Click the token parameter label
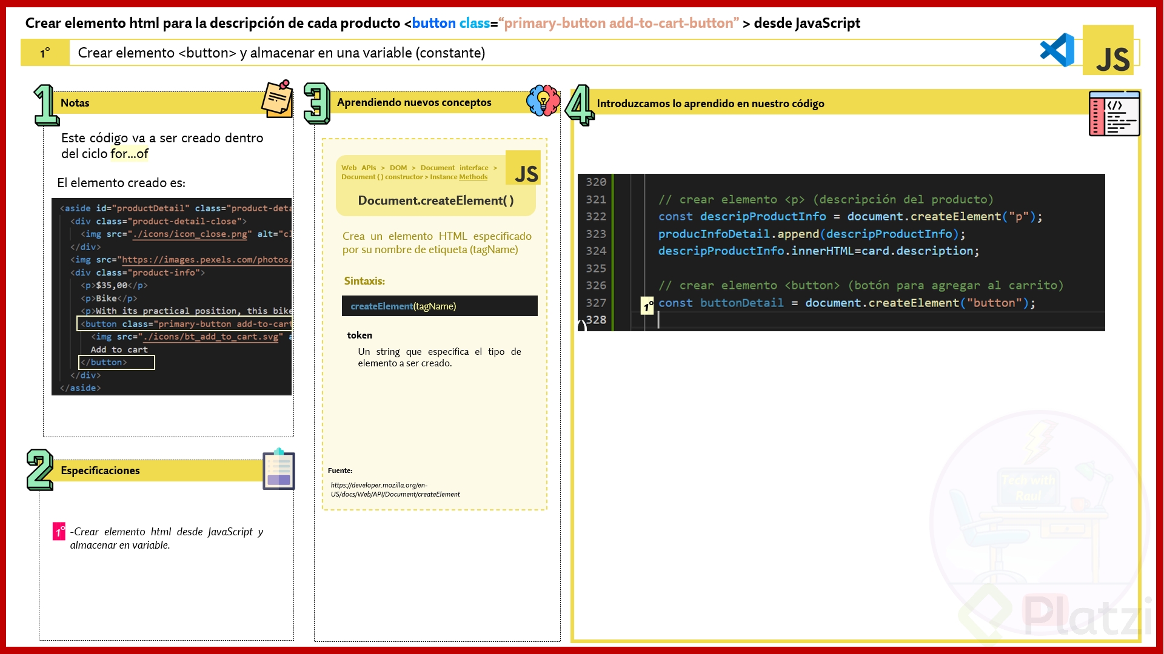 coord(360,335)
